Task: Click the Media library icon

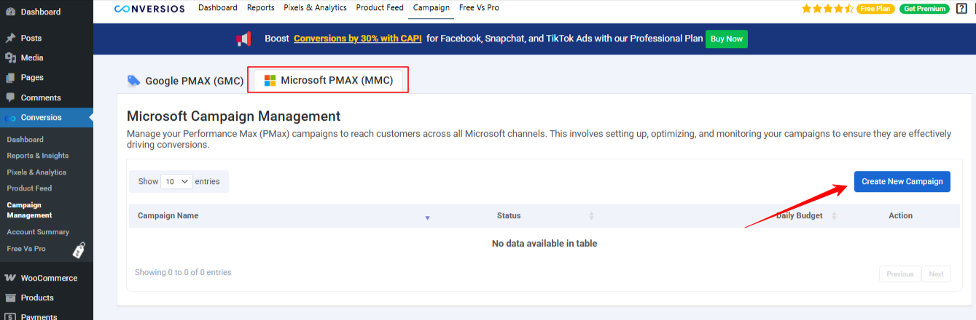Action: point(10,57)
